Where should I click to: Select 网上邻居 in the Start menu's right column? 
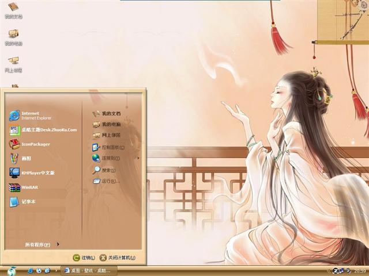pyautogui.click(x=106, y=135)
